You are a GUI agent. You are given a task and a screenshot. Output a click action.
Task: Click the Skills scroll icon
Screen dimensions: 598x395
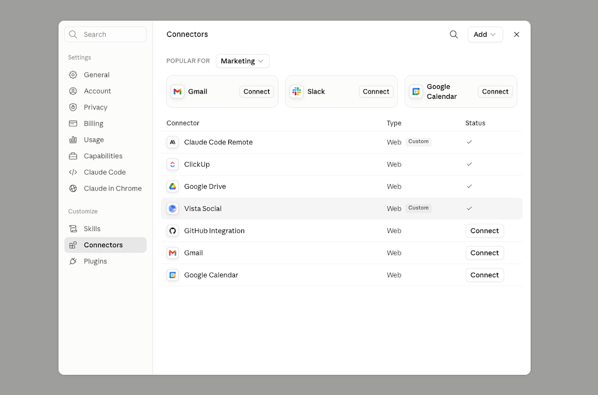[73, 228]
